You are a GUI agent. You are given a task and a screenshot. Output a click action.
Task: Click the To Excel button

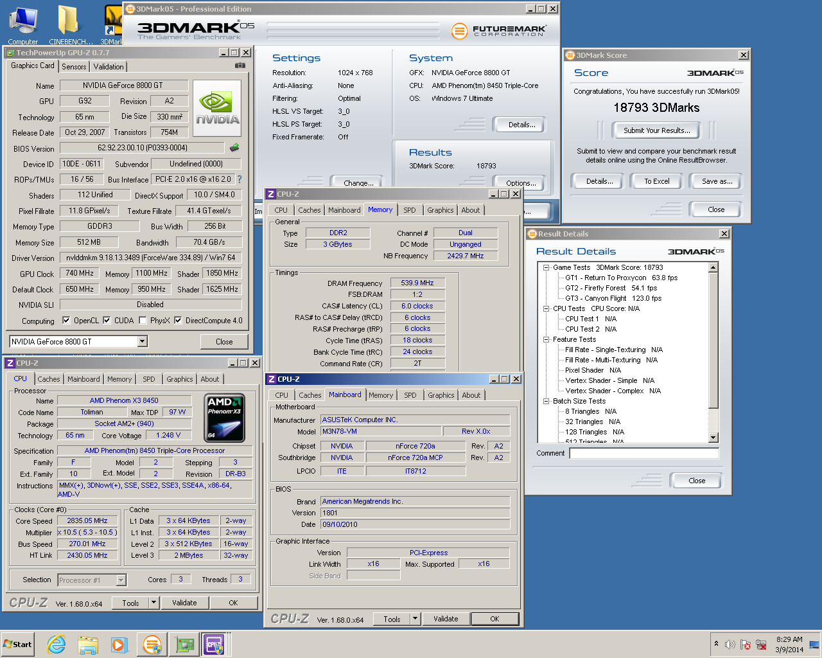657,181
